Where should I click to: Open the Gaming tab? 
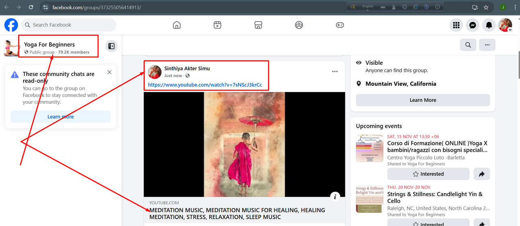[340, 25]
